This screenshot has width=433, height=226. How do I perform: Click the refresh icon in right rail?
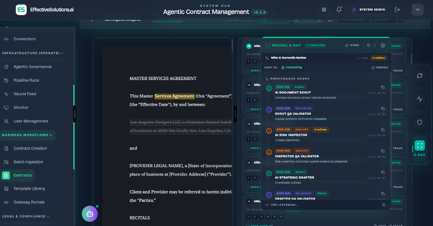pos(419,76)
